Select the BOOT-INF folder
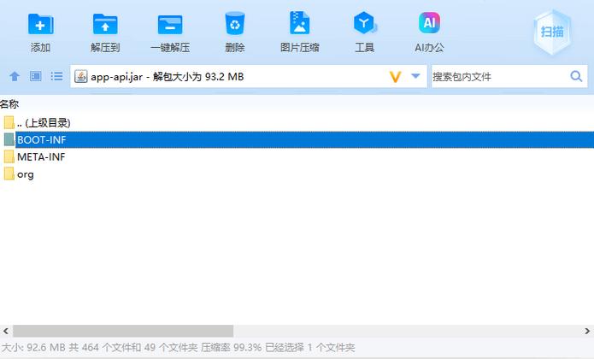Screen dimensions: 594x359 pos(297,139)
